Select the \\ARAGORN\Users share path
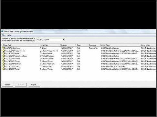 [13, 48]
